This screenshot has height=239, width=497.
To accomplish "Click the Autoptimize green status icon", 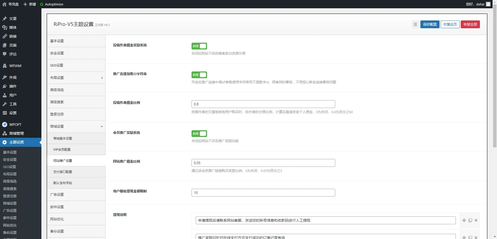I will [x=42, y=4].
